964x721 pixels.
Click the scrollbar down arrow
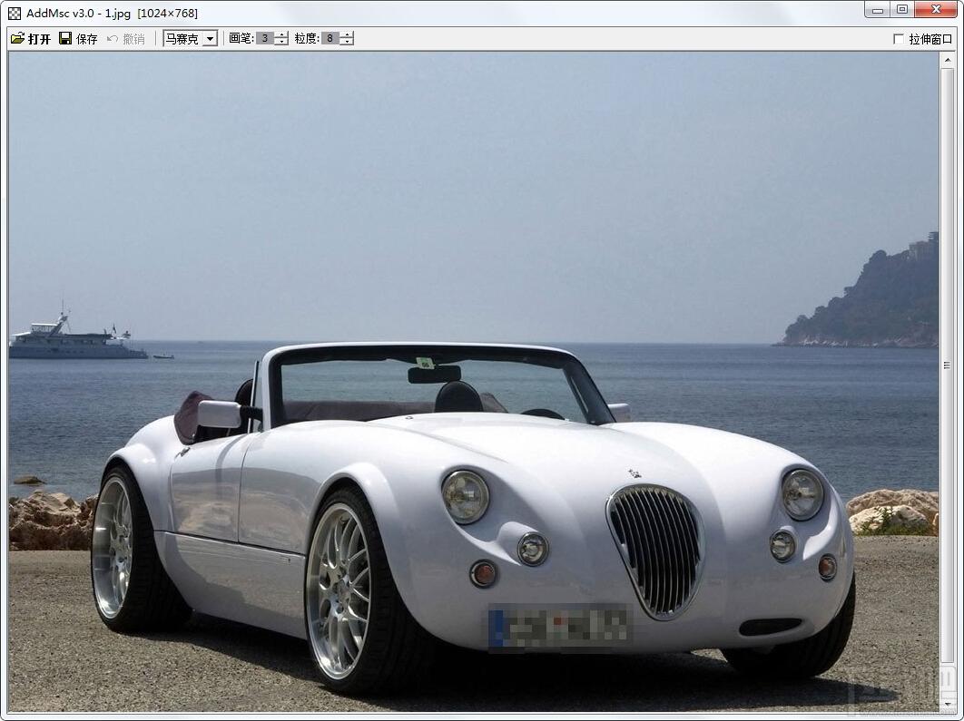coord(947,705)
